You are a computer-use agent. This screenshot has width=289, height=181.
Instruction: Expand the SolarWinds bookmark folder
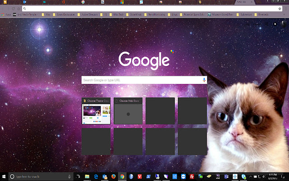click(134, 14)
